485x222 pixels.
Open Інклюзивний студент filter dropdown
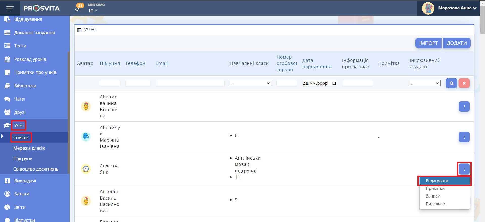(425, 83)
